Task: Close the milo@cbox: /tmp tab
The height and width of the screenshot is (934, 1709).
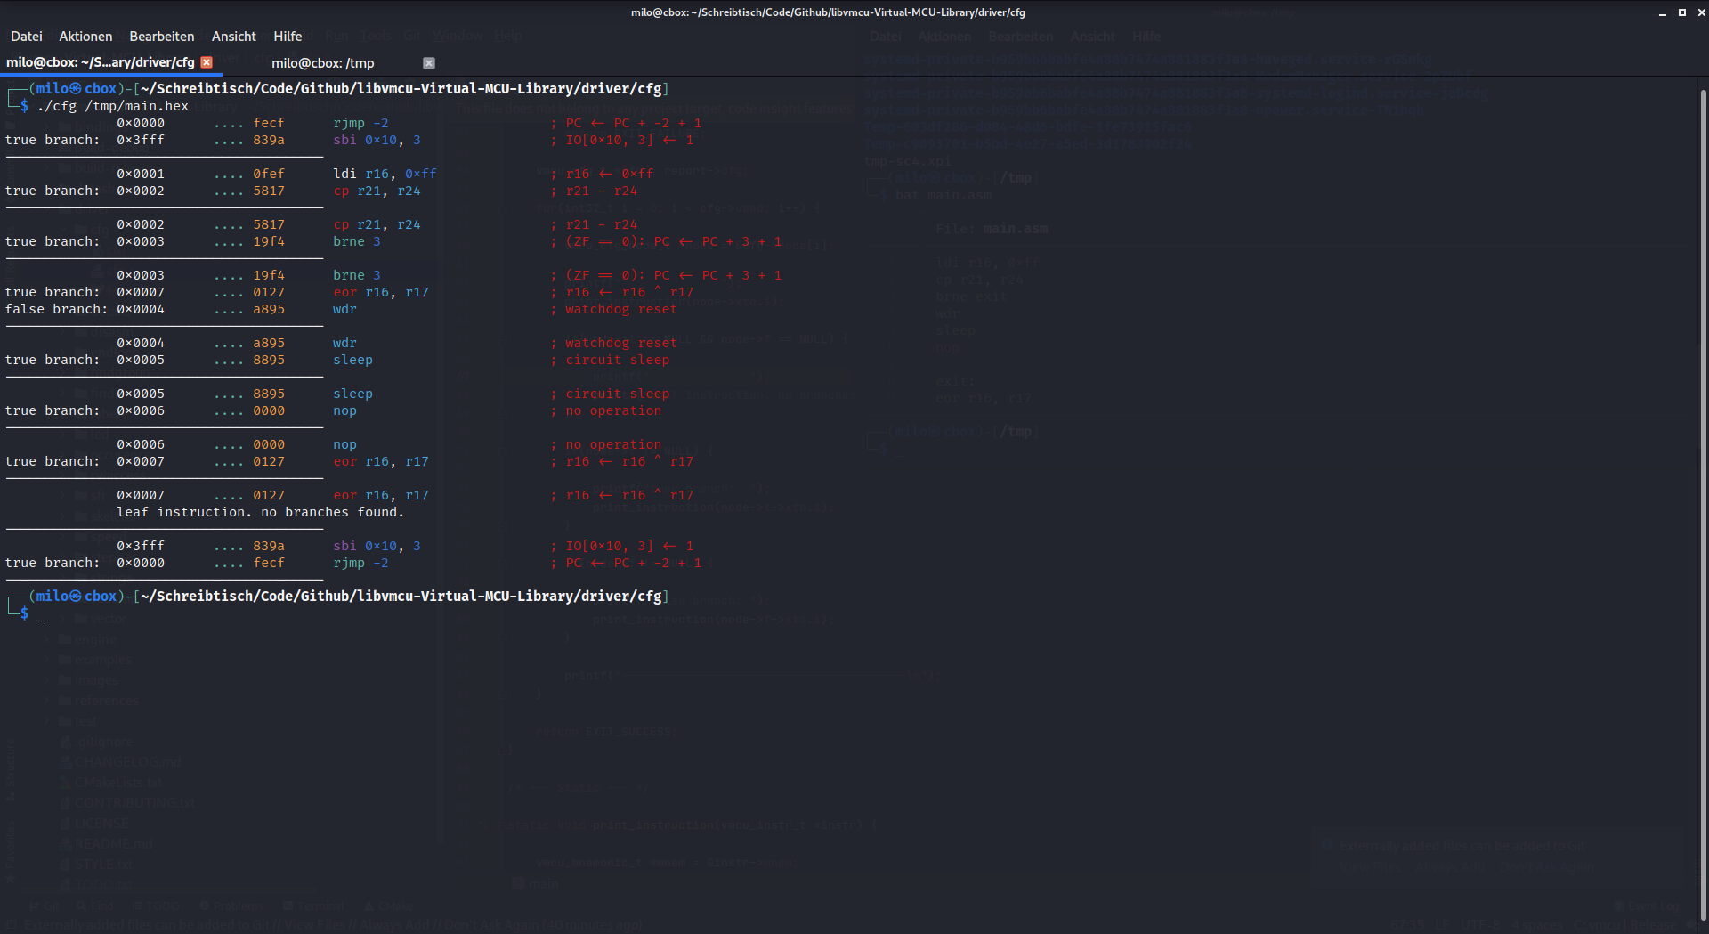Action: 429,63
